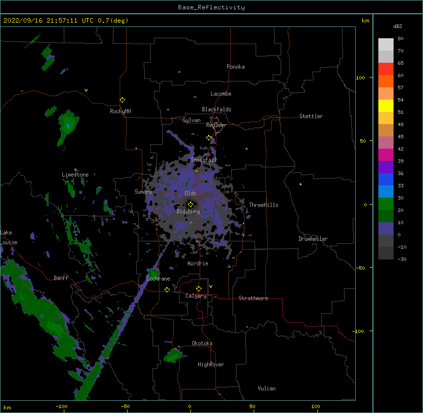This screenshot has height=413, width=423.
Task: Click the white asterisk marker above Limestone label
Action: pos(76,170)
